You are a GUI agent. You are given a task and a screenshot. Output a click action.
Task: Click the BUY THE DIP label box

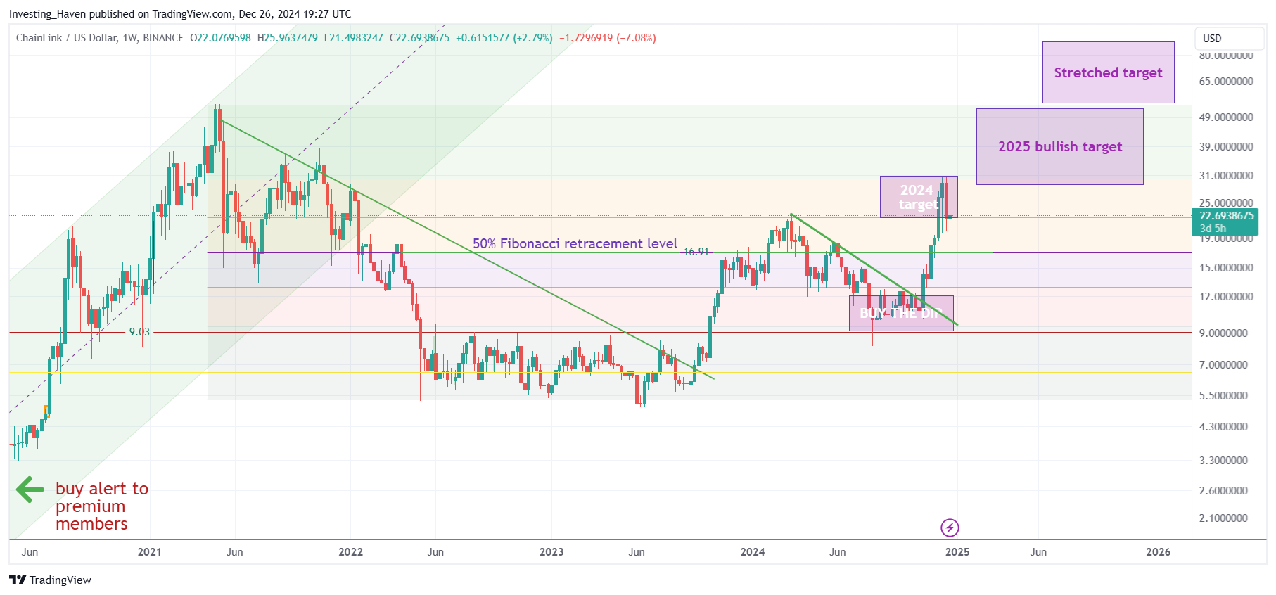click(901, 313)
